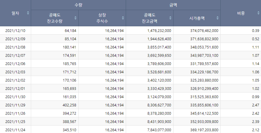
Task: Select date cell 2021/12/06
Action: (15, 64)
